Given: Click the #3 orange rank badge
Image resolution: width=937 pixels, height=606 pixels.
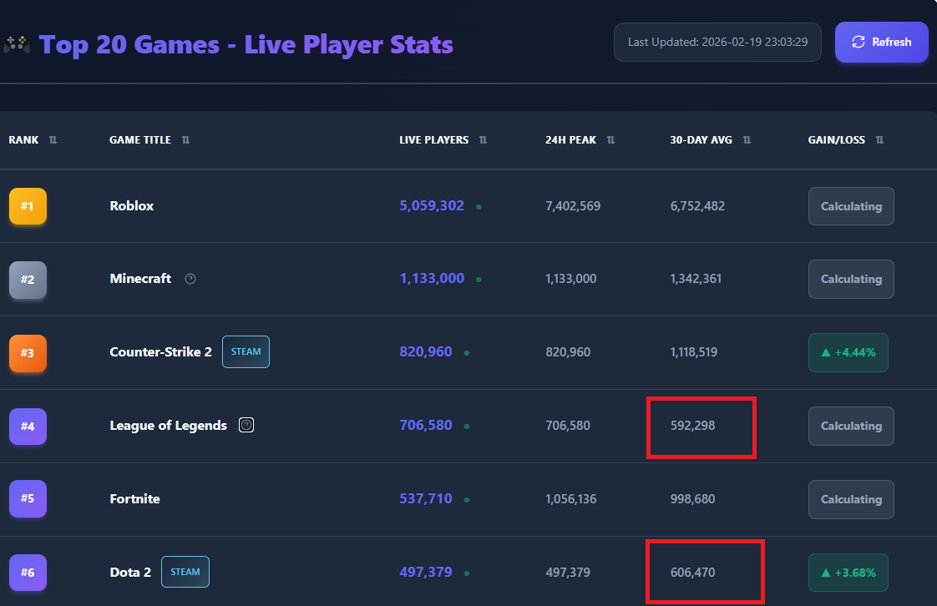Looking at the screenshot, I should pyautogui.click(x=28, y=353).
